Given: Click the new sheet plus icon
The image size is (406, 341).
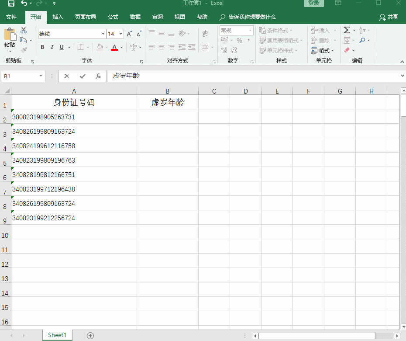Looking at the screenshot, I should click(x=90, y=336).
